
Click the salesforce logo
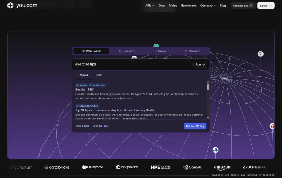pyautogui.click(x=93, y=167)
